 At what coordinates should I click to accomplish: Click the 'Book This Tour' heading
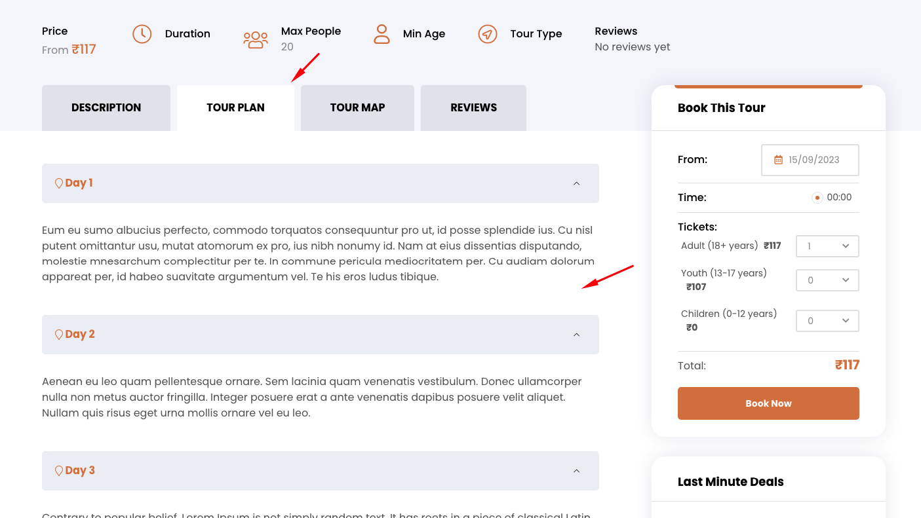(722, 108)
